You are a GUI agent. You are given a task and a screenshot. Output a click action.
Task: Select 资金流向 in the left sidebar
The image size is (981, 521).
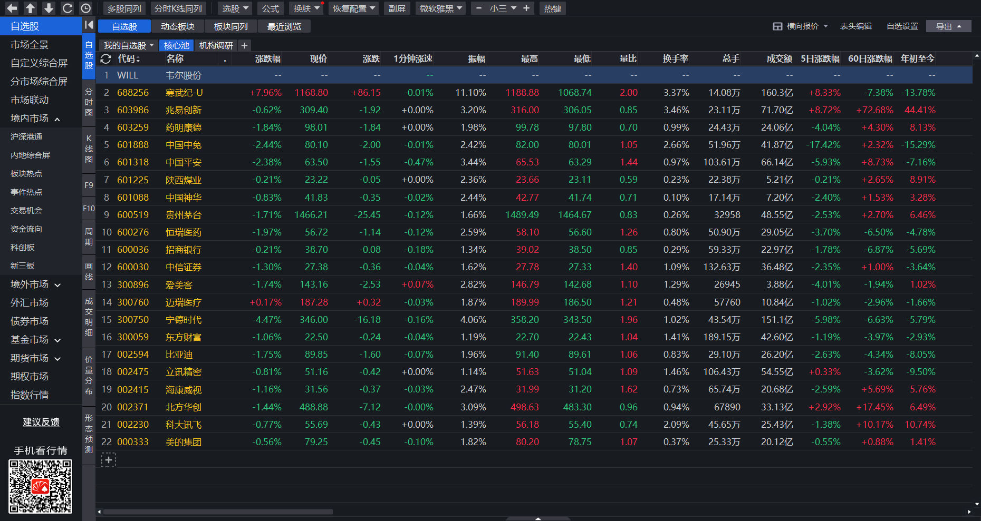[41, 229]
